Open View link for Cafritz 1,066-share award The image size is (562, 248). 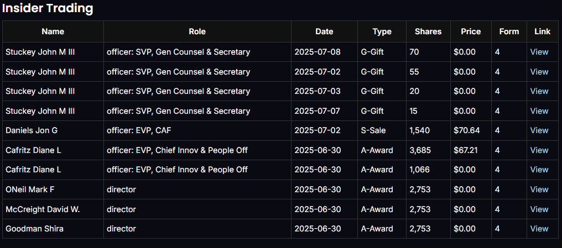click(x=539, y=170)
